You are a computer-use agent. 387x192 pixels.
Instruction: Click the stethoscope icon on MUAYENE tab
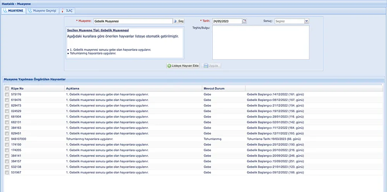coord(5,11)
